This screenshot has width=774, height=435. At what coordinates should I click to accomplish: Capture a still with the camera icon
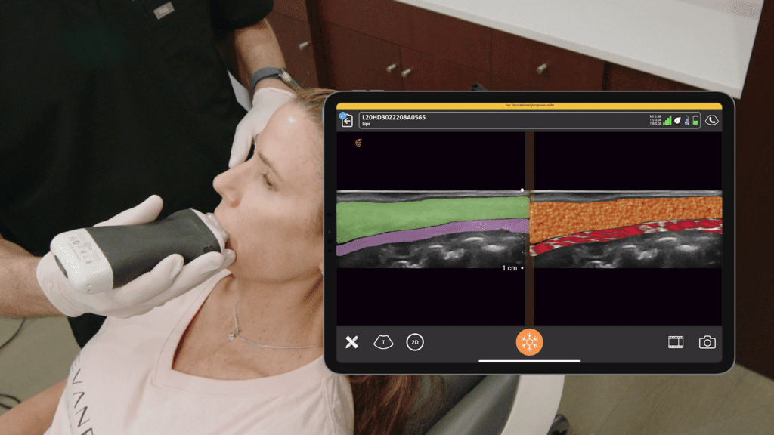point(707,342)
